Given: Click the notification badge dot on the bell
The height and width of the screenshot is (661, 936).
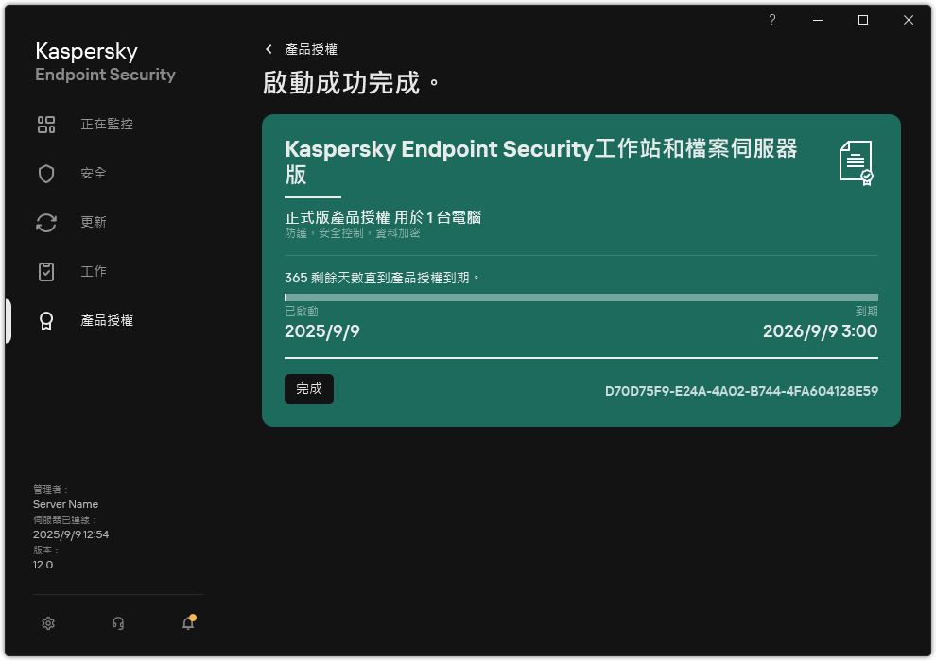Looking at the screenshot, I should pos(195,616).
